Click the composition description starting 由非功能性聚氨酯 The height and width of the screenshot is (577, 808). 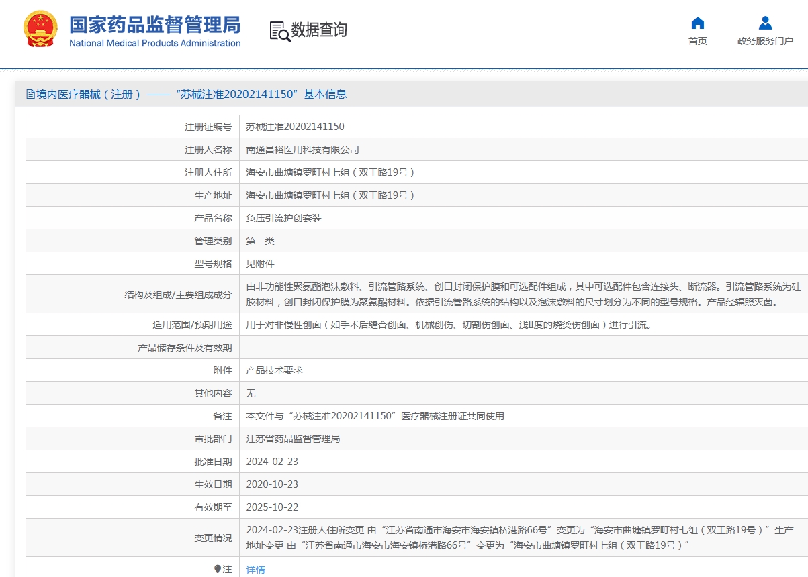point(524,294)
